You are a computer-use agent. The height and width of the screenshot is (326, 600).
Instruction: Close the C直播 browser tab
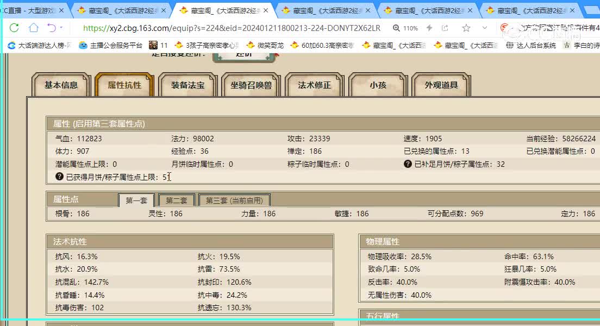coord(61,10)
